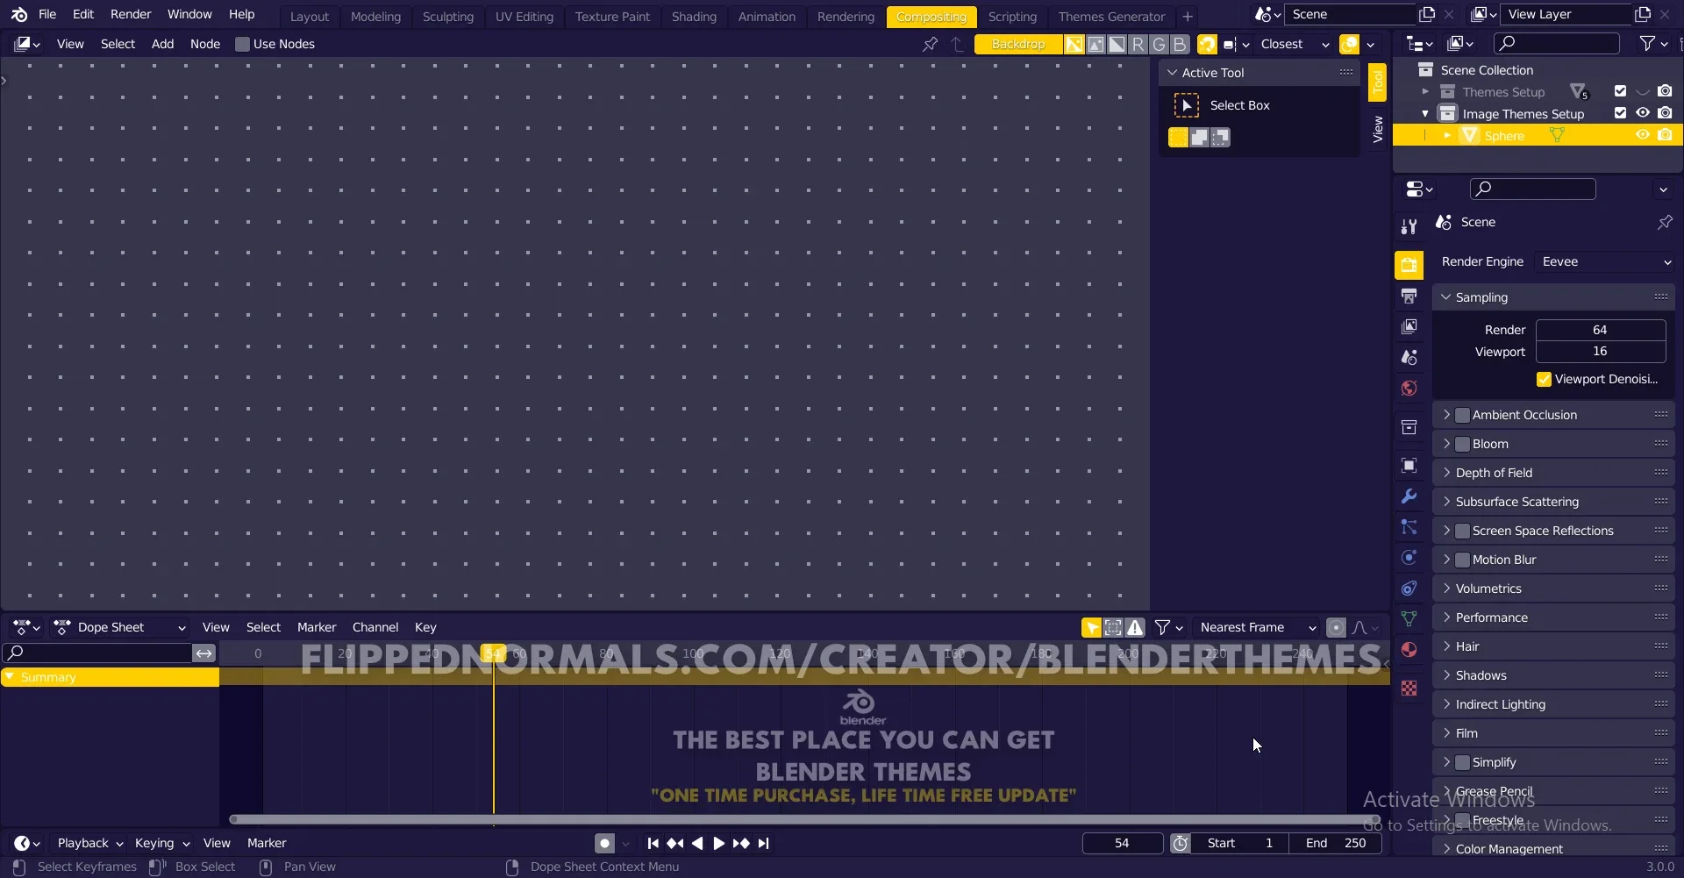The height and width of the screenshot is (878, 1684).
Task: Open the File menu
Action: click(x=47, y=14)
